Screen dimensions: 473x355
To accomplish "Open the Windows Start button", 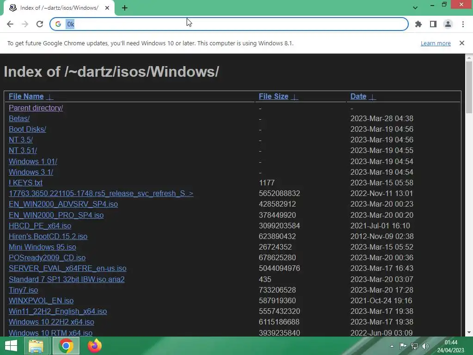I will tap(11, 346).
